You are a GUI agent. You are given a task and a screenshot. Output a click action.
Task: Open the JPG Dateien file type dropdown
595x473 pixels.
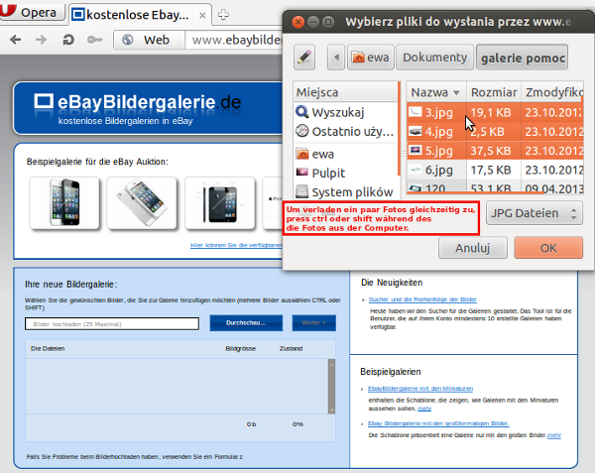click(x=535, y=213)
